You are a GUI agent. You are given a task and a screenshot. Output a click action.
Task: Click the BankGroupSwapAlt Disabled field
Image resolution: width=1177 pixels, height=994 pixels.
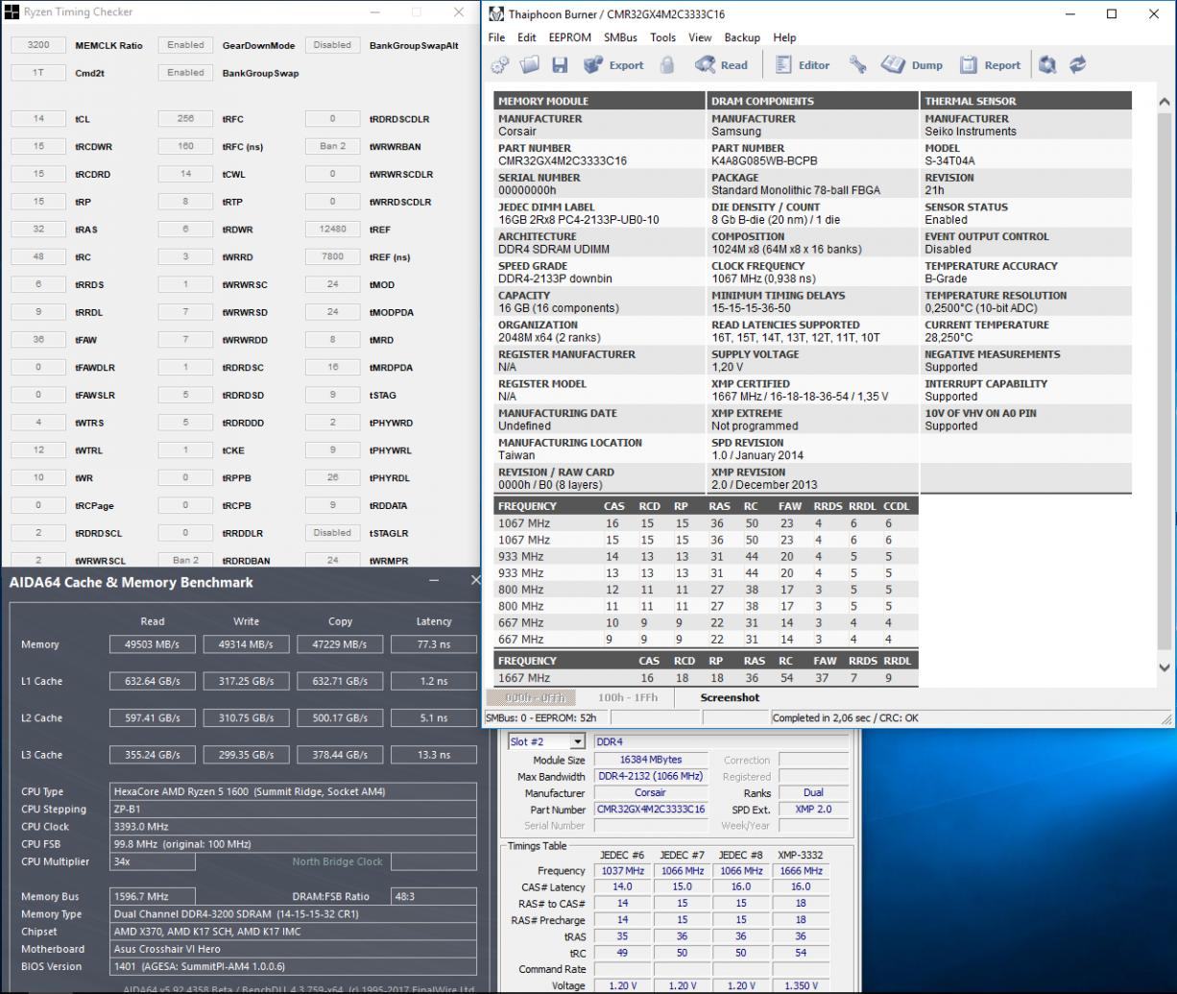pos(332,45)
